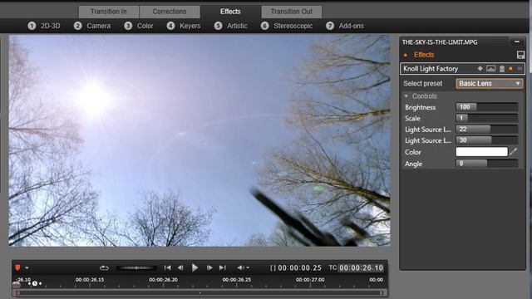This screenshot has height=299, width=532.
Task: Click the ruler at 00:00:26.15
Action: click(90, 280)
